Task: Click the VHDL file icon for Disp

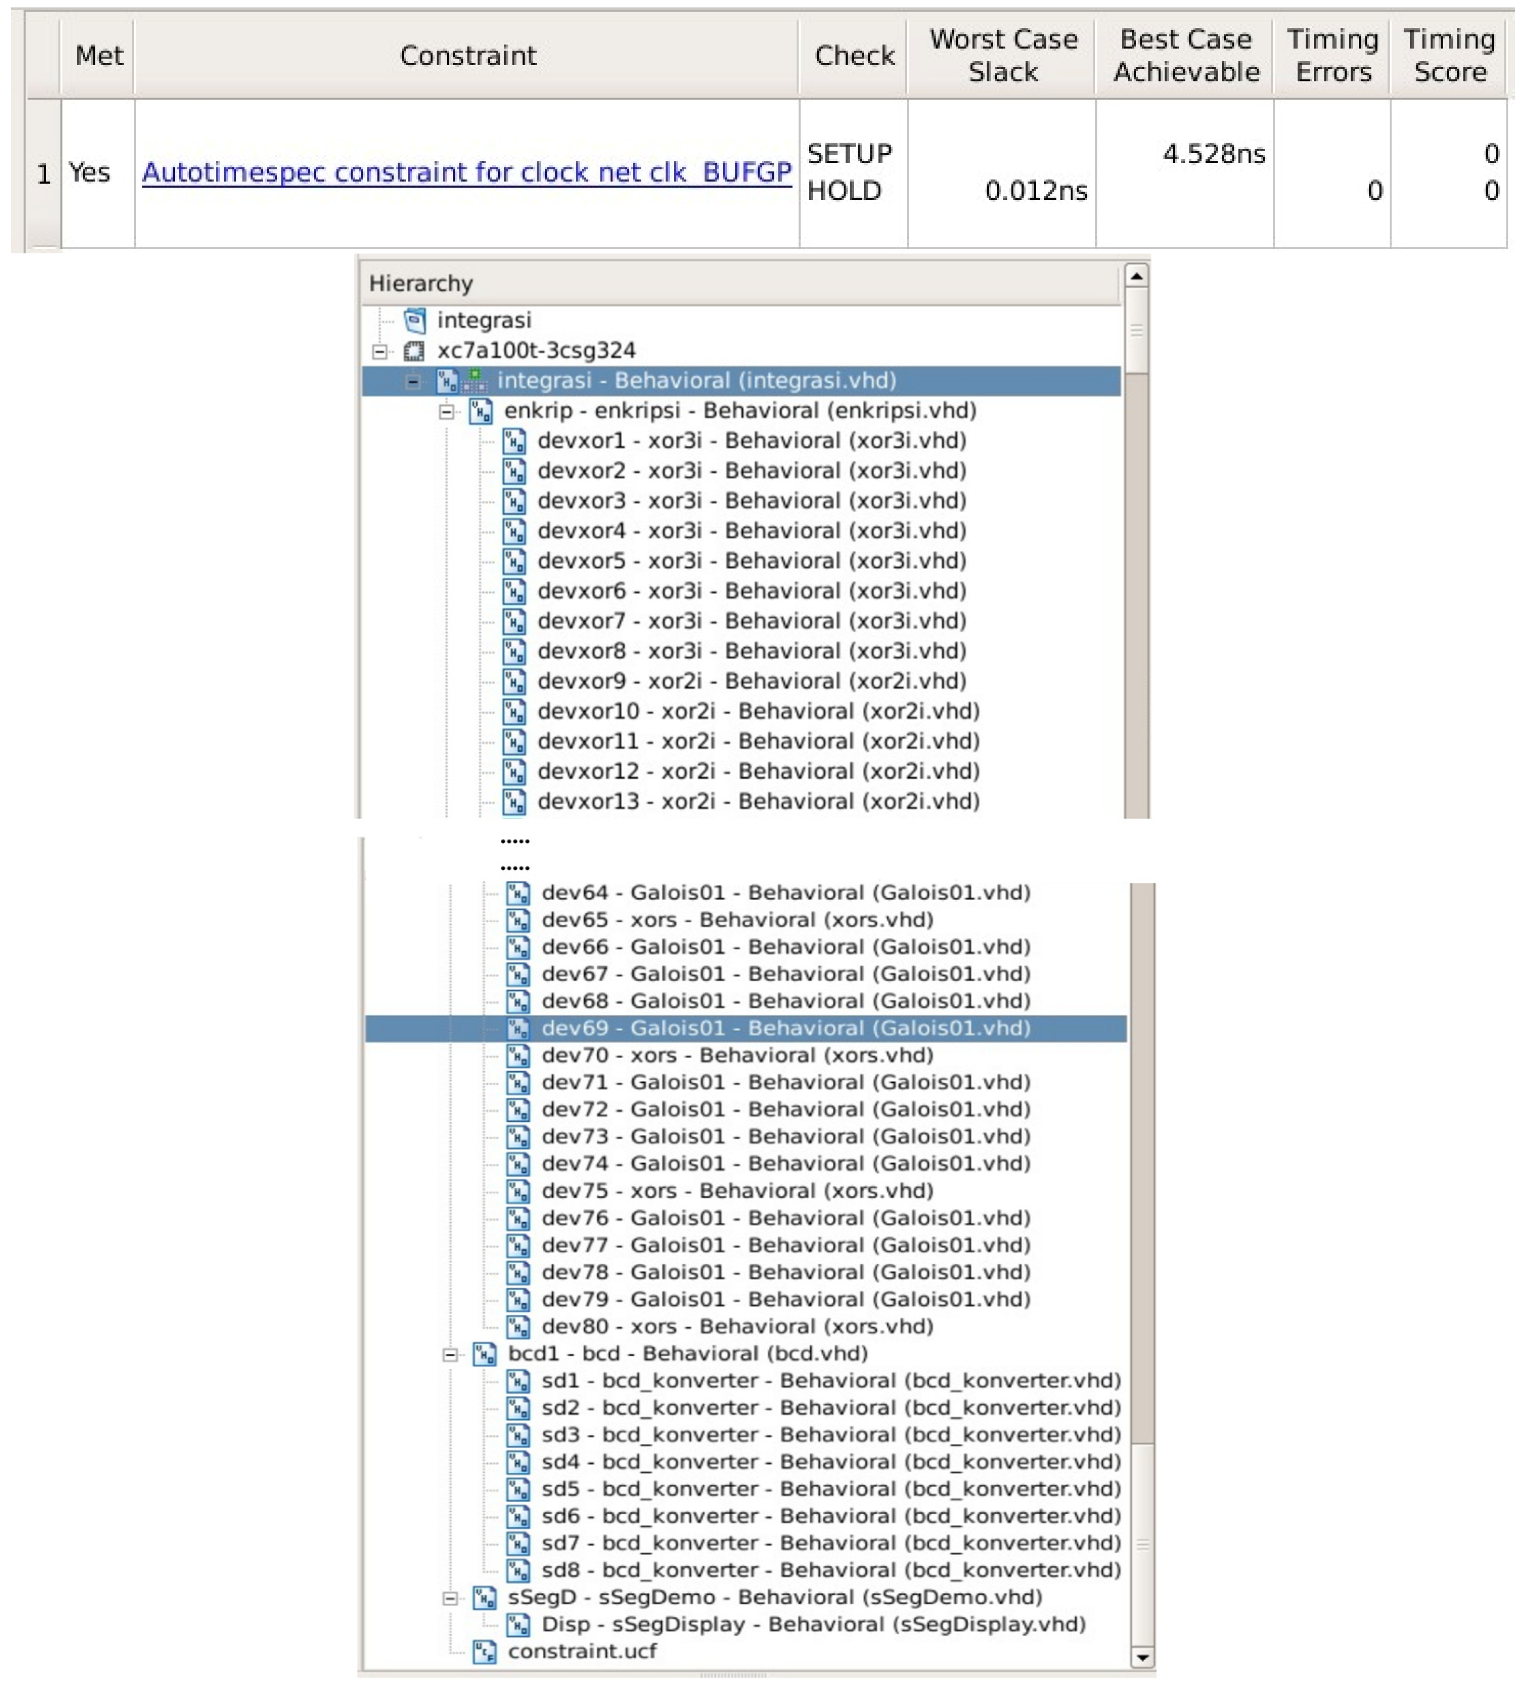Action: pos(519,1625)
